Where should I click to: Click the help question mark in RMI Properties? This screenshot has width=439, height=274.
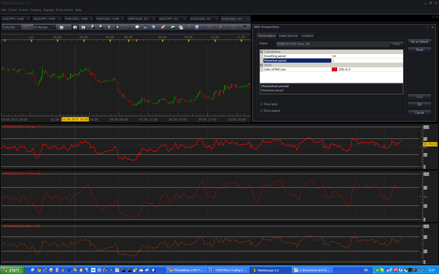(x=428, y=27)
